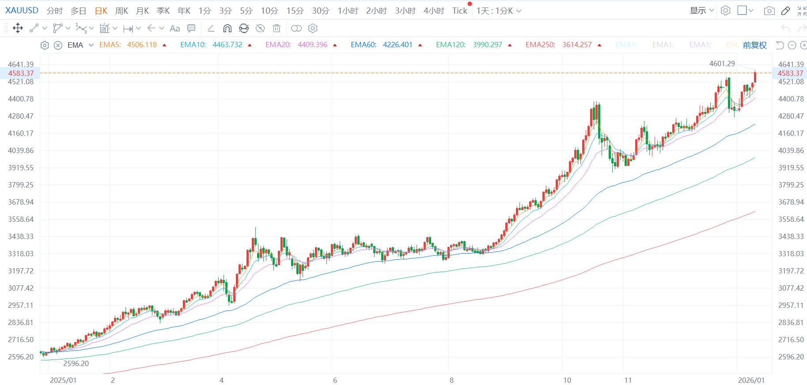Viewport: 807px width, 385px height.
Task: Open EMA indicator settings gear
Action: pos(45,45)
